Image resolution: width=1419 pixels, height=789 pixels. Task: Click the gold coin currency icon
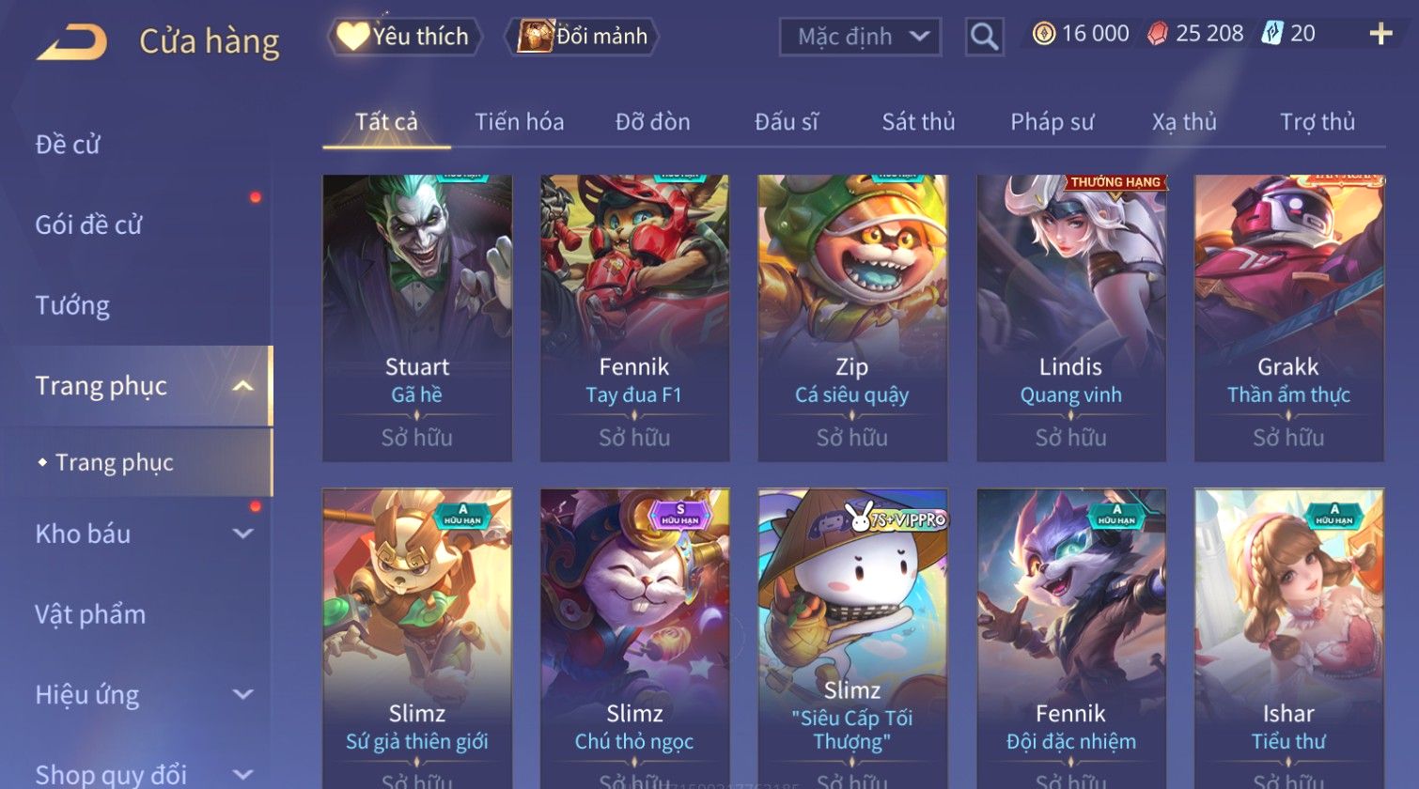(x=1043, y=34)
